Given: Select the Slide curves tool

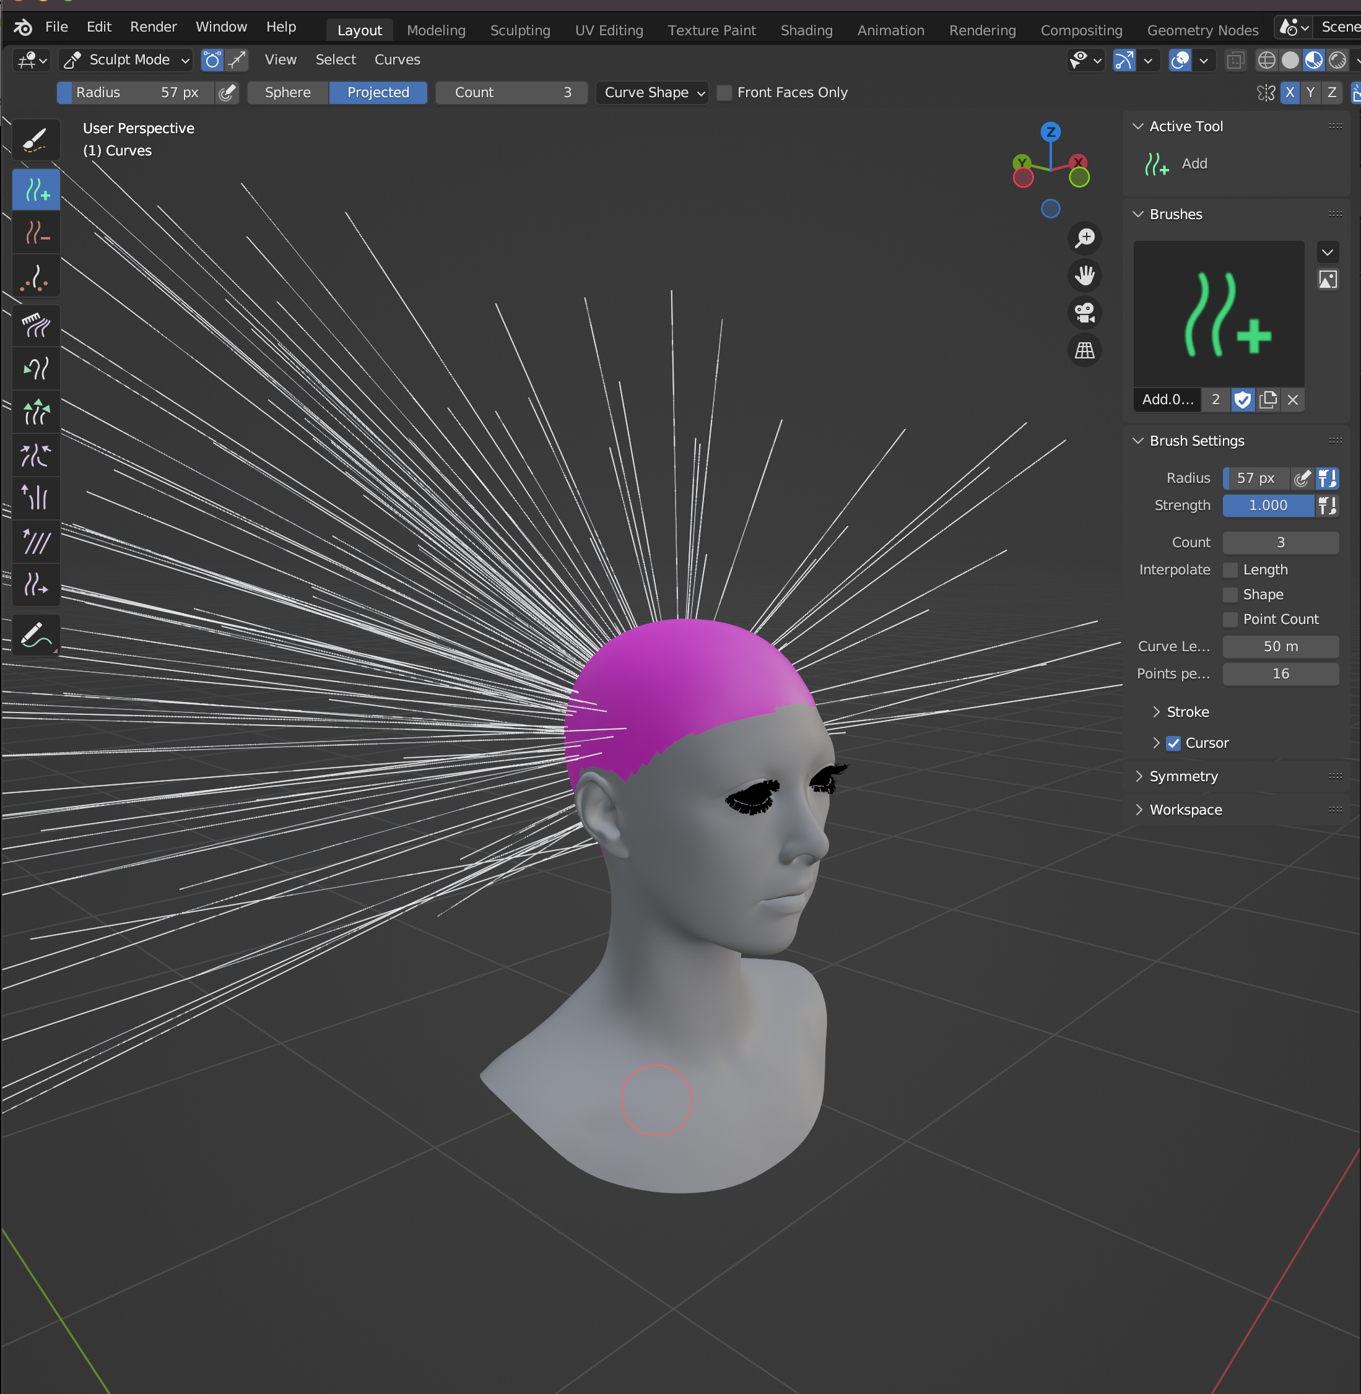Looking at the screenshot, I should (36, 584).
